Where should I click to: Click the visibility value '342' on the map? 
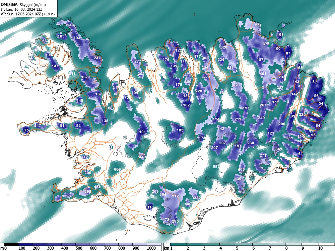click(221, 129)
